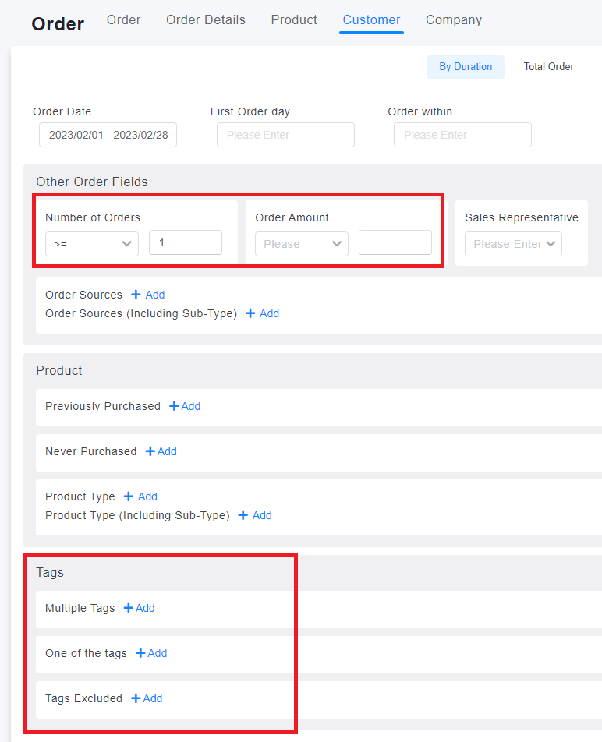Click plus icon for Product Type Including Sub-Type
The width and height of the screenshot is (602, 742).
pos(243,515)
